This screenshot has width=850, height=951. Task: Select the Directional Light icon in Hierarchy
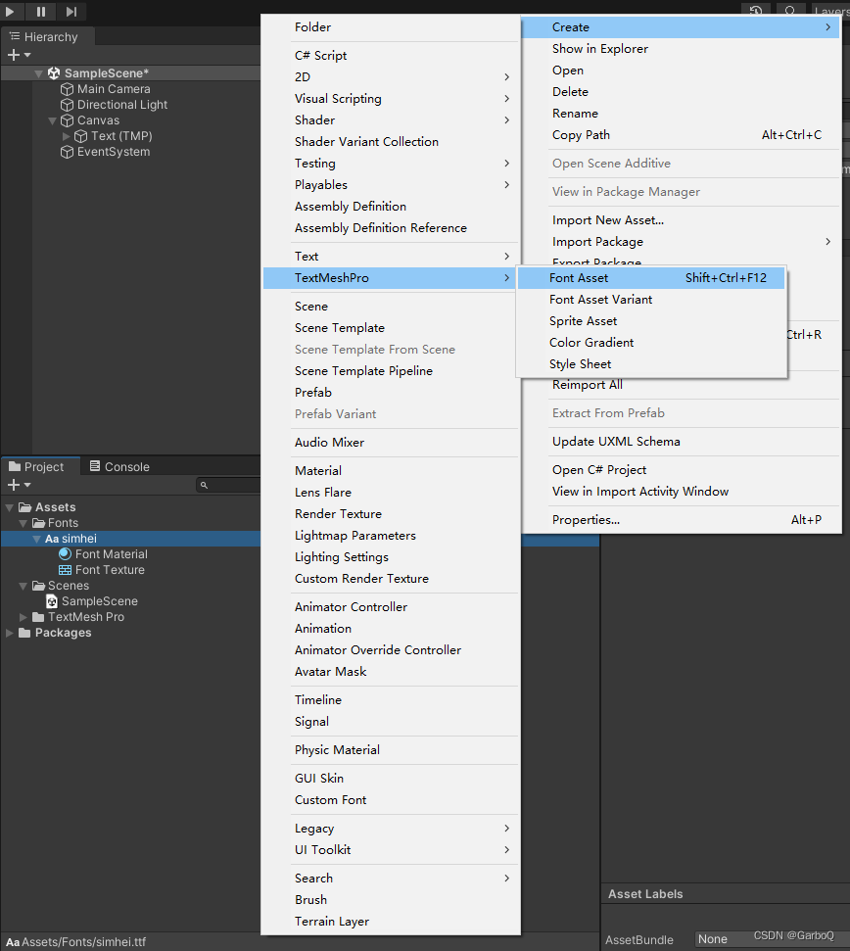[65, 105]
